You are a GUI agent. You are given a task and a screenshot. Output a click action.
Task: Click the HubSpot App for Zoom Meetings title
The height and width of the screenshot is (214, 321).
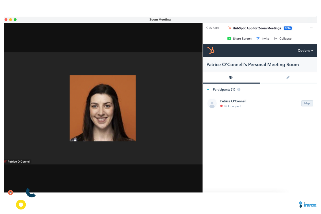[x=257, y=28]
